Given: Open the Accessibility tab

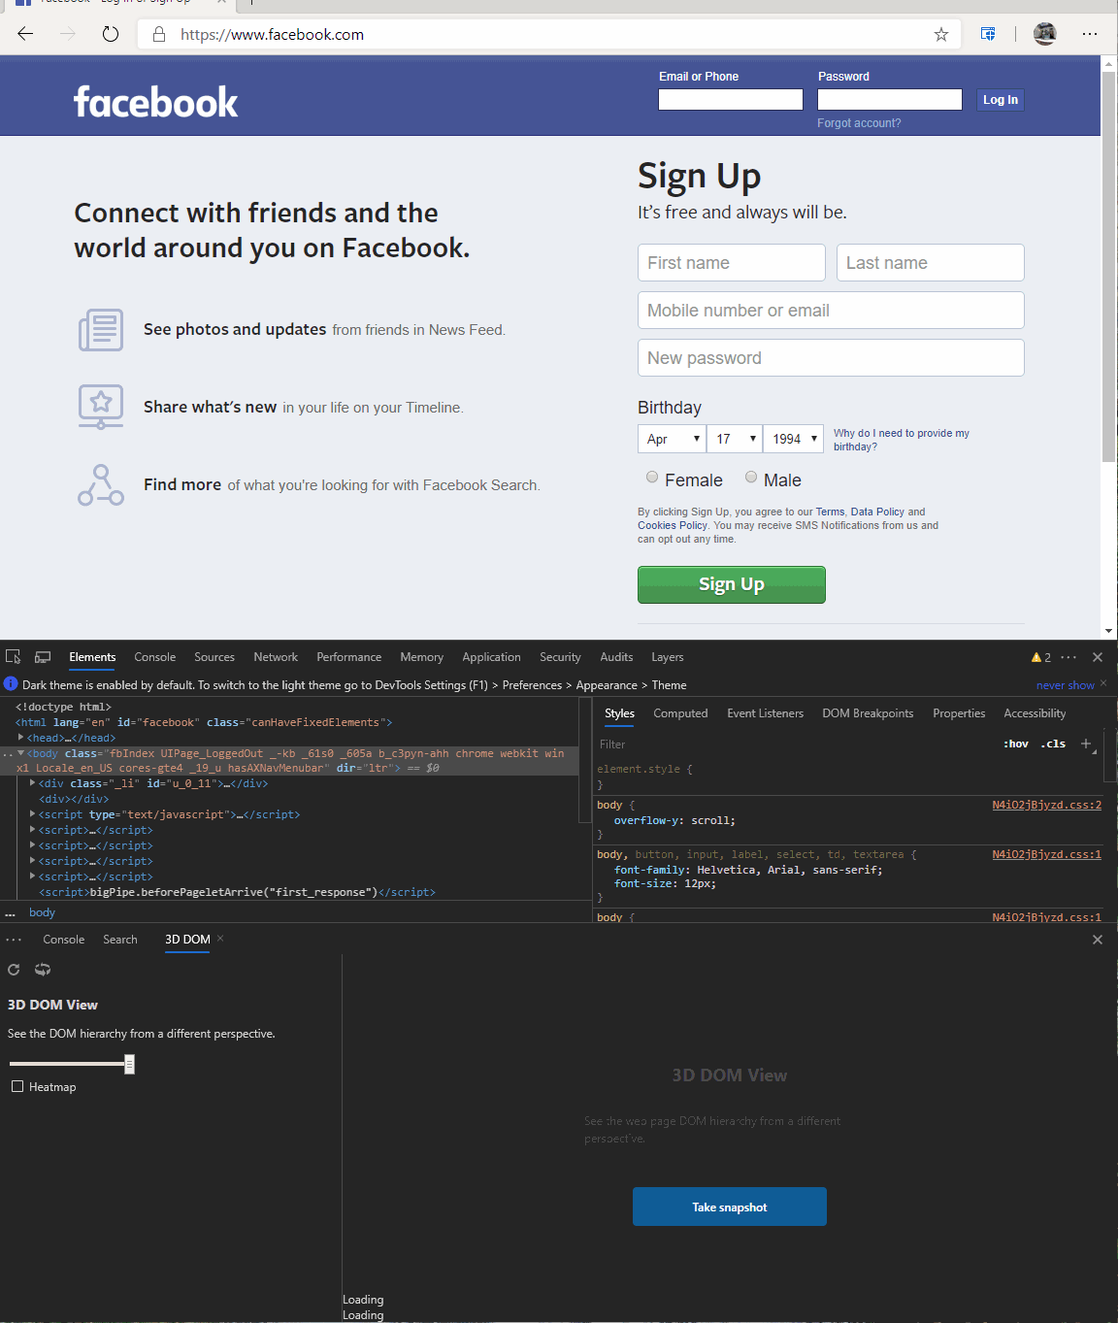Looking at the screenshot, I should tap(1035, 713).
